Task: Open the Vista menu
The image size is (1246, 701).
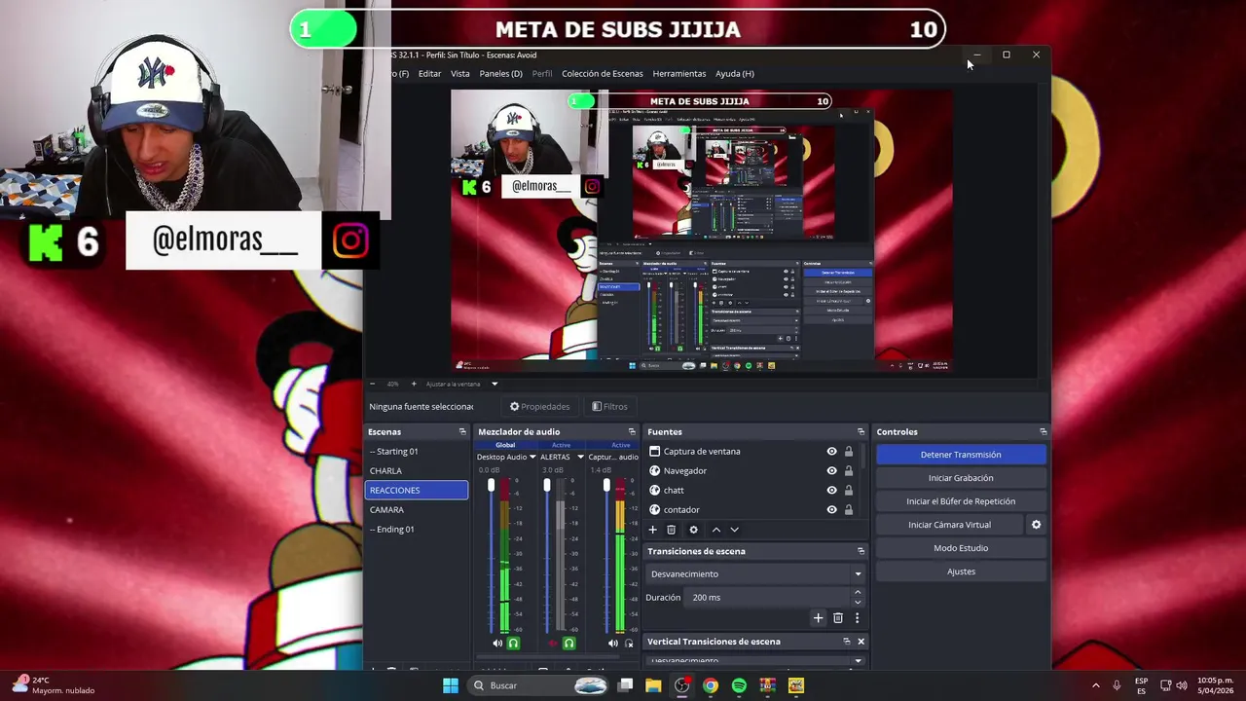Action: click(x=459, y=74)
